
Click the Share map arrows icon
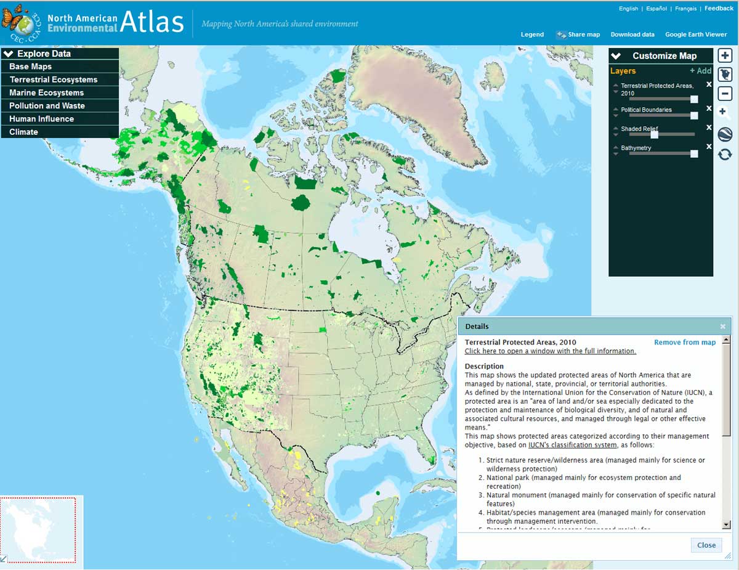(561, 35)
